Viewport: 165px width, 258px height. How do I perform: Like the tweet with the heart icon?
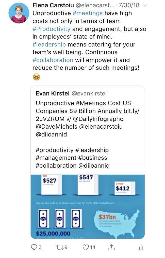86,247
